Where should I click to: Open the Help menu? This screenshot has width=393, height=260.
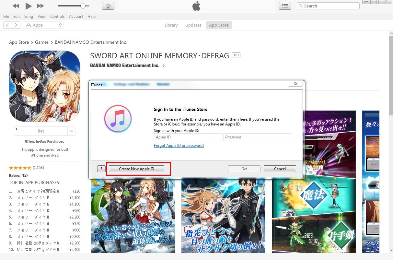point(92,17)
